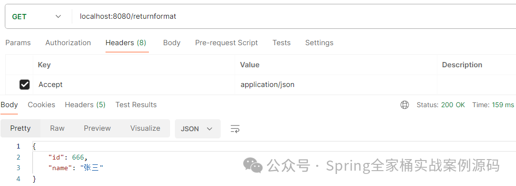Click the request URL input field
Image resolution: width=516 pixels, height=186 pixels.
click(x=294, y=16)
